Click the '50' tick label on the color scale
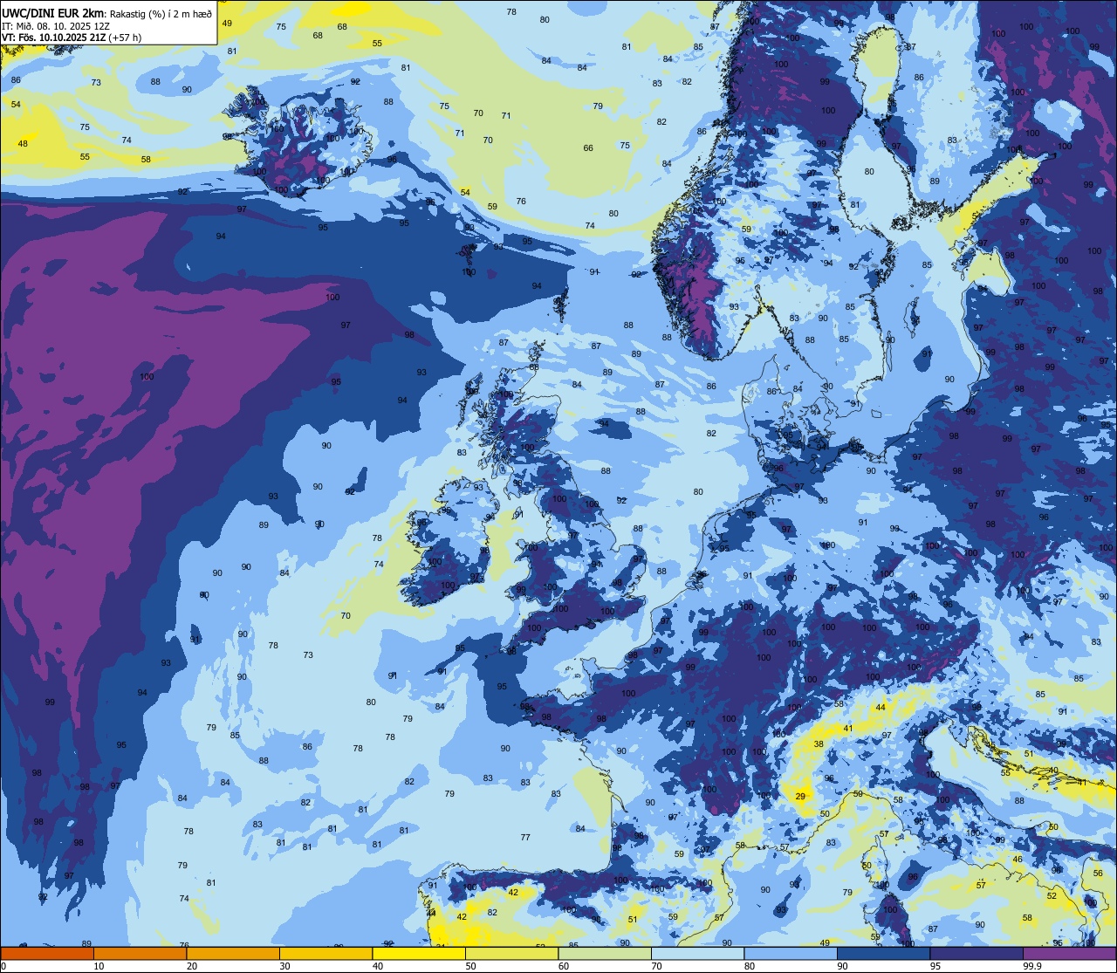The width and height of the screenshot is (1117, 973). [x=470, y=966]
